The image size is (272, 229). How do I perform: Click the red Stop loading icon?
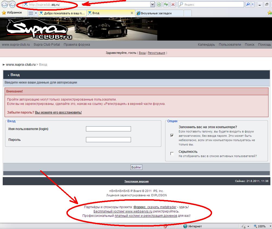(173, 5)
